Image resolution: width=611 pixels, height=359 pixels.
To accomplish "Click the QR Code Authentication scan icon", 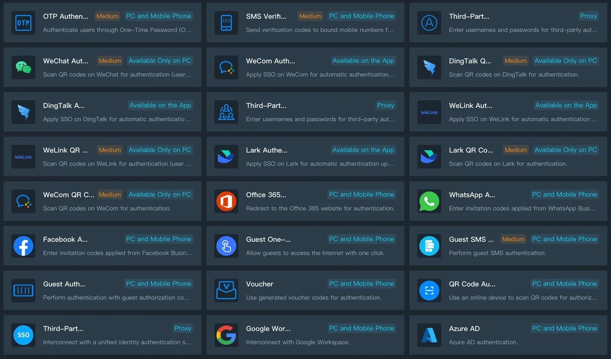I will (x=429, y=291).
